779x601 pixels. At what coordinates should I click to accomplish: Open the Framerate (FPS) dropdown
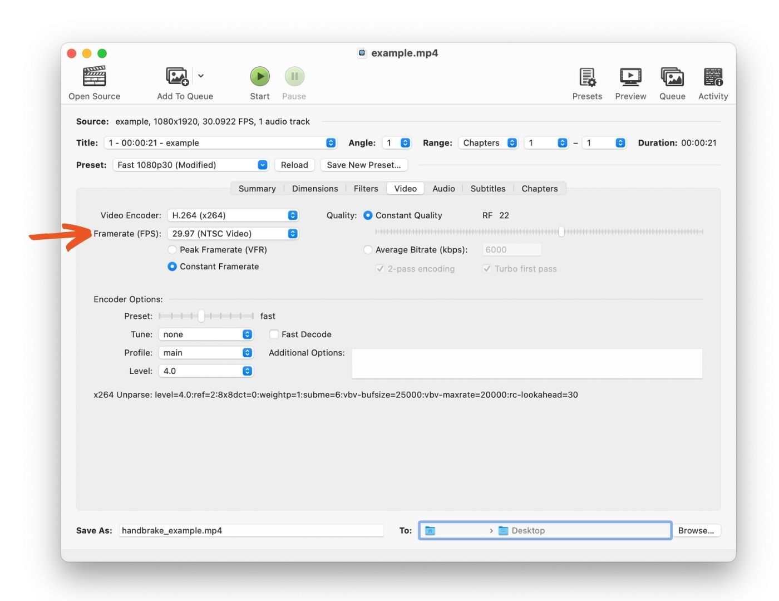(x=233, y=233)
